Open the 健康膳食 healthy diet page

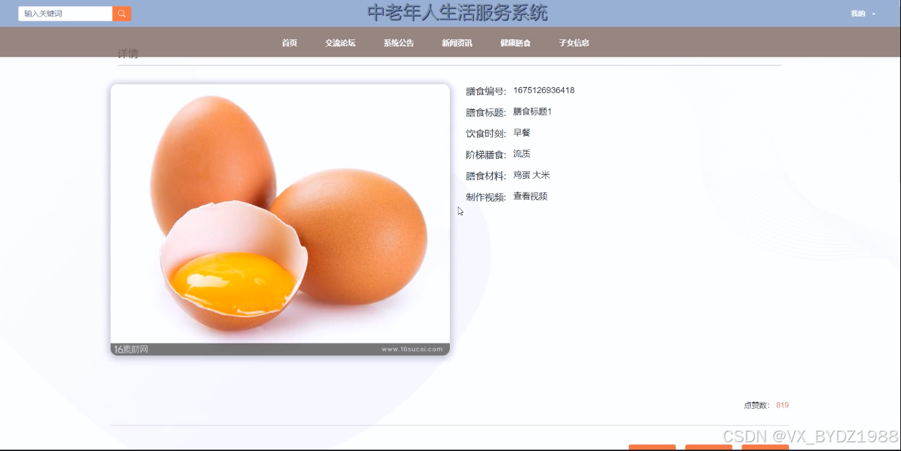516,43
